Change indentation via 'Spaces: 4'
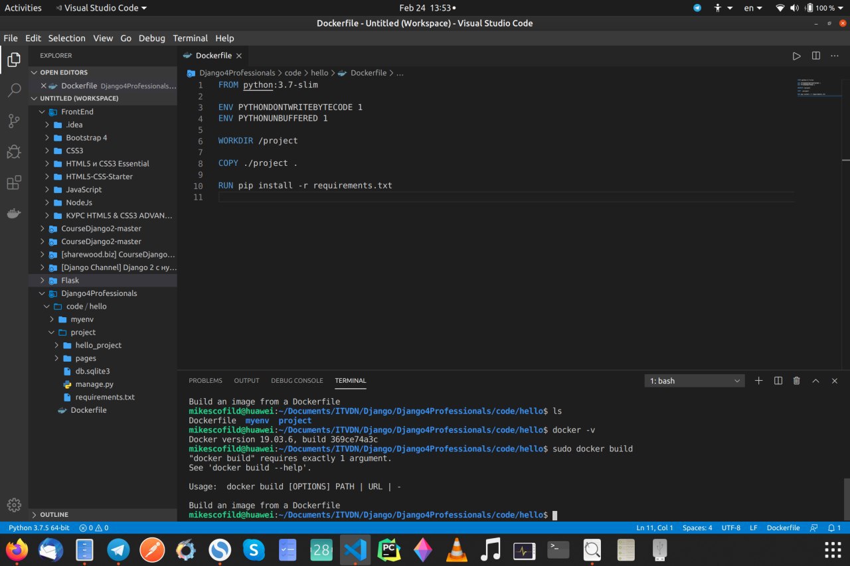This screenshot has width=850, height=566. point(697,528)
